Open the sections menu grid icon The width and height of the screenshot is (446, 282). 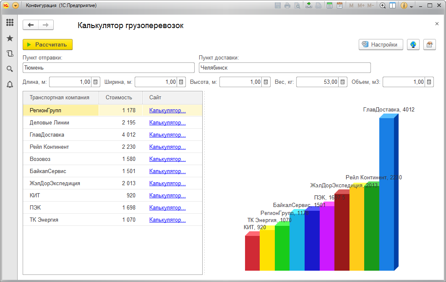coord(10,23)
